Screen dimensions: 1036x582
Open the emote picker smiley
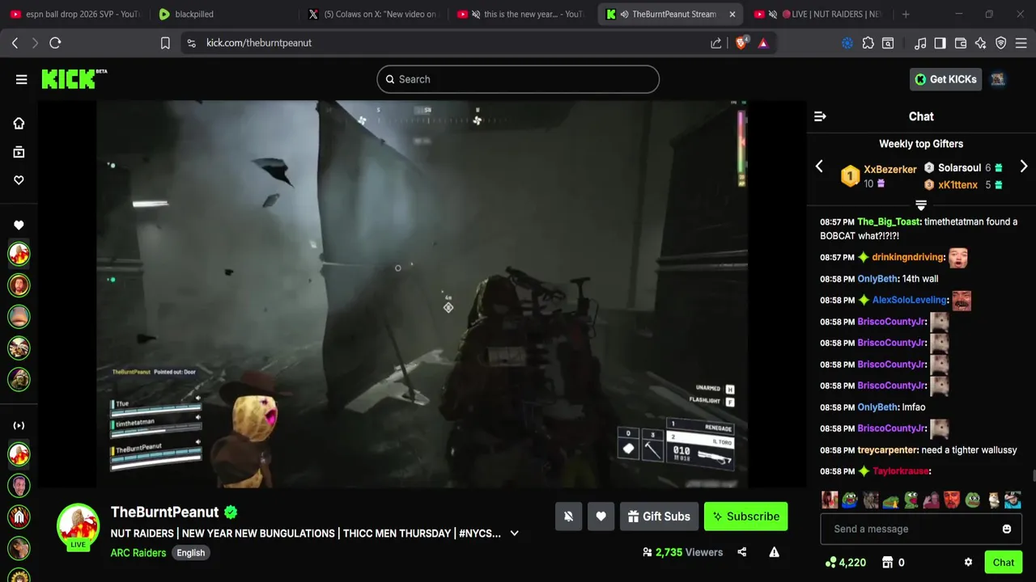point(1007,529)
